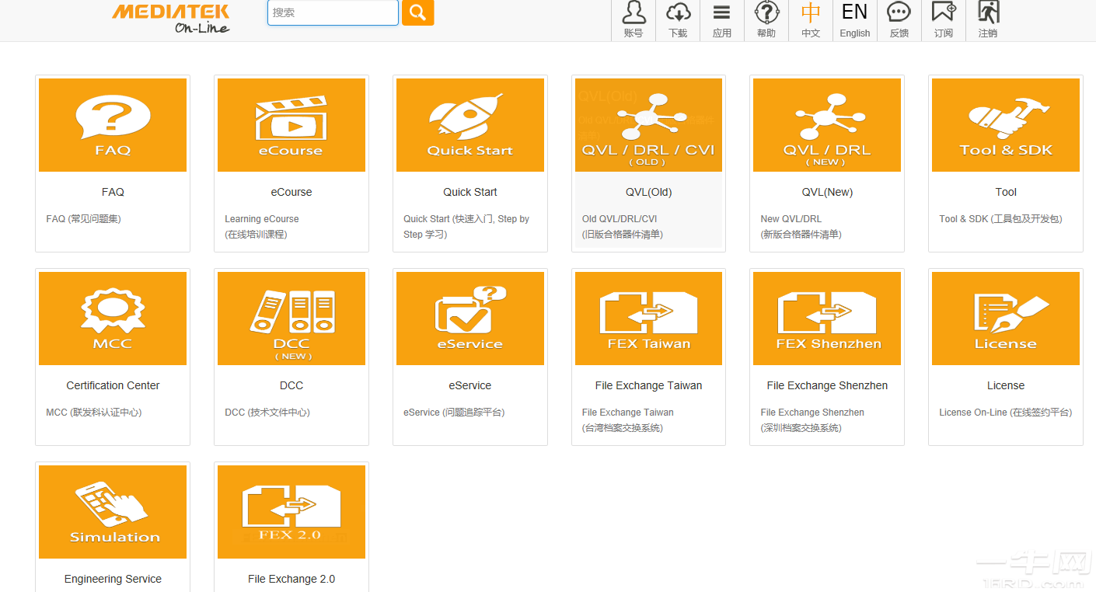Open the eService checkmark tile icon

point(470,319)
